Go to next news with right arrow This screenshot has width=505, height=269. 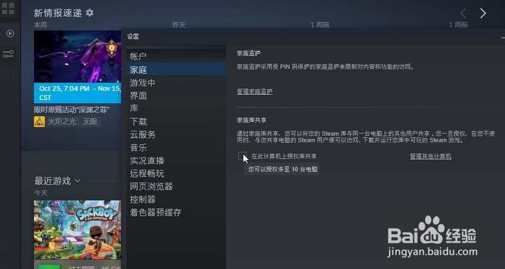(x=483, y=13)
